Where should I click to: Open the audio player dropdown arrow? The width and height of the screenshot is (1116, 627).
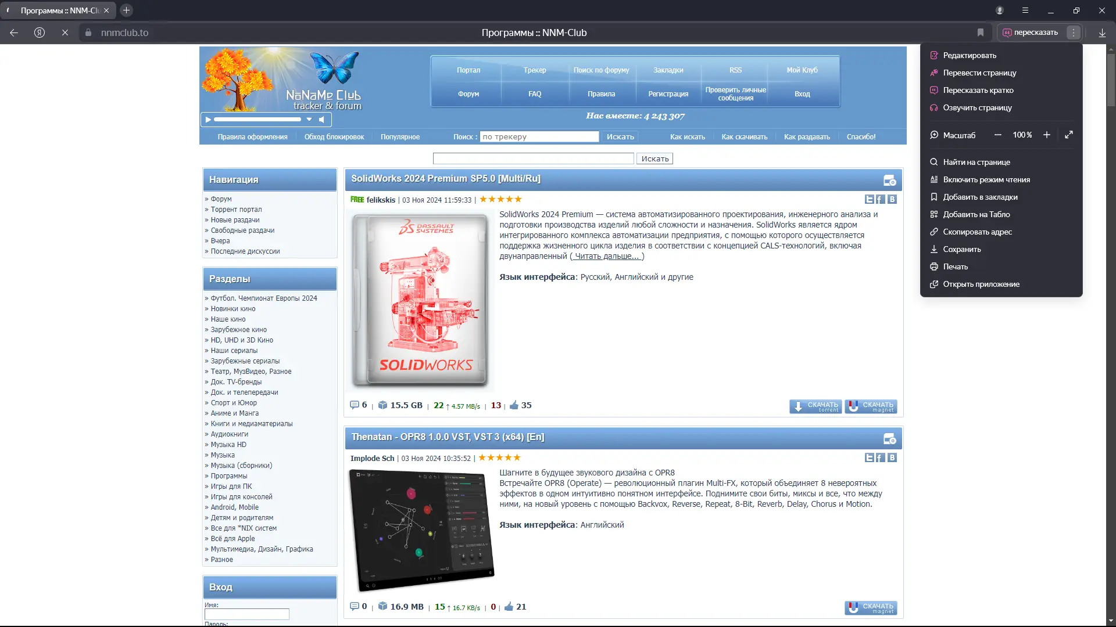coord(309,120)
